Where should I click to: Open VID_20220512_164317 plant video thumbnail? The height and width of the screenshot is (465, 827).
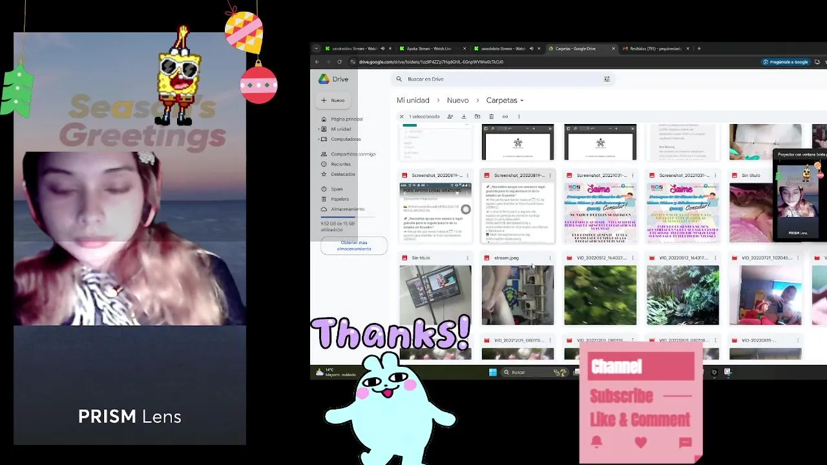[x=683, y=295]
